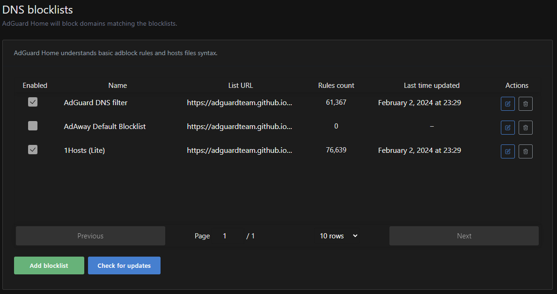Screen dimensions: 557x294
Task: Click the Actions column header
Action: tap(517, 86)
